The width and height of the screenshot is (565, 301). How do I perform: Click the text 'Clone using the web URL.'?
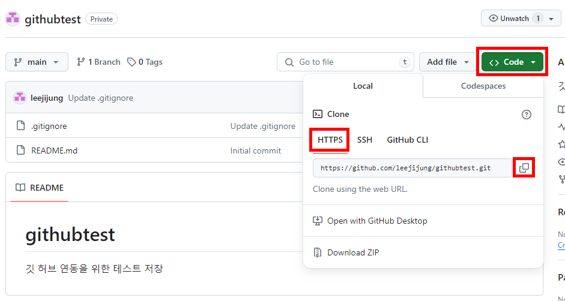(360, 189)
